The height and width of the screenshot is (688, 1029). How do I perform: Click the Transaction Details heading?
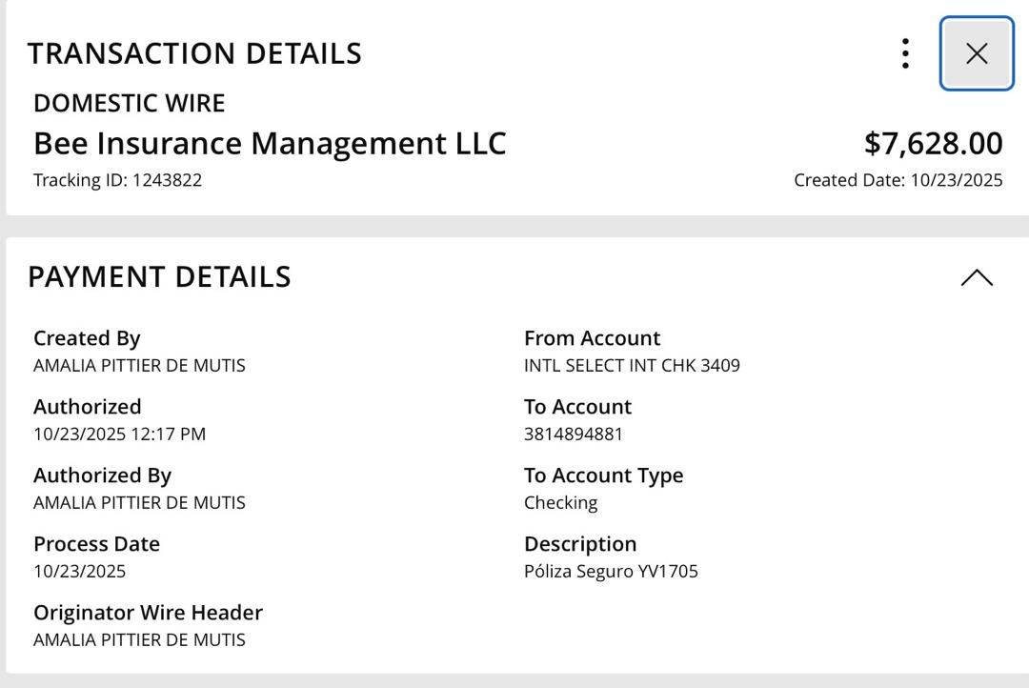194,53
